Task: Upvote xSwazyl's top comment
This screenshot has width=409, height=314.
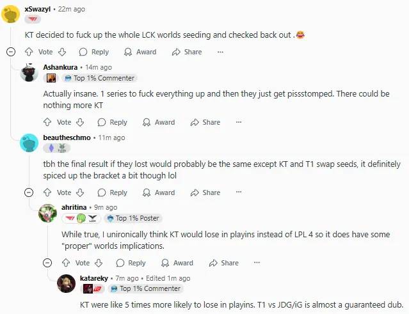Action: pyautogui.click(x=29, y=52)
